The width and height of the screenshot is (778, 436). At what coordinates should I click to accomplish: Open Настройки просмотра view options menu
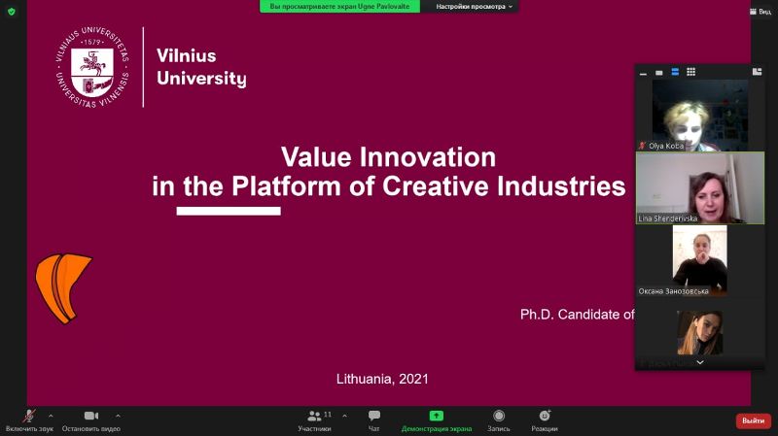pyautogui.click(x=474, y=7)
